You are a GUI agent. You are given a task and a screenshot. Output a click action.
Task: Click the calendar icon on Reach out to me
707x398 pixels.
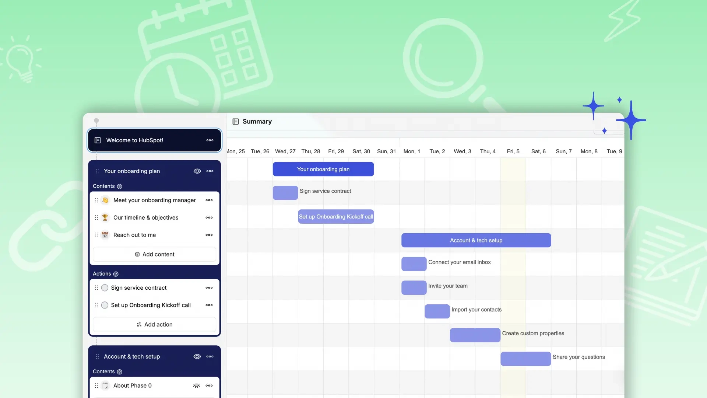(105, 235)
